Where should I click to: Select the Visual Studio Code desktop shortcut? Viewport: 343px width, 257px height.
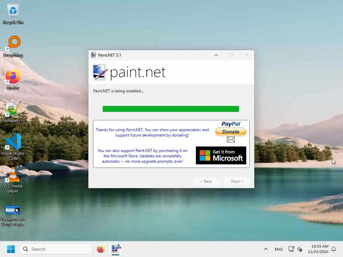coord(13,147)
